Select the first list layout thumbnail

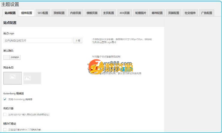pos(13,78)
